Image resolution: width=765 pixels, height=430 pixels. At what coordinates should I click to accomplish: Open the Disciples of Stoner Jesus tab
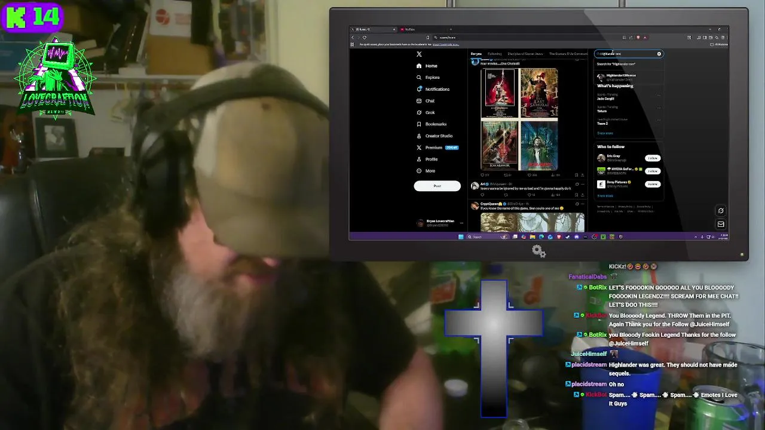pos(525,54)
